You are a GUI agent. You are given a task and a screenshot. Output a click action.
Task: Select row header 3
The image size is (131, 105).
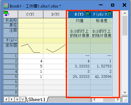[x=11, y=66]
